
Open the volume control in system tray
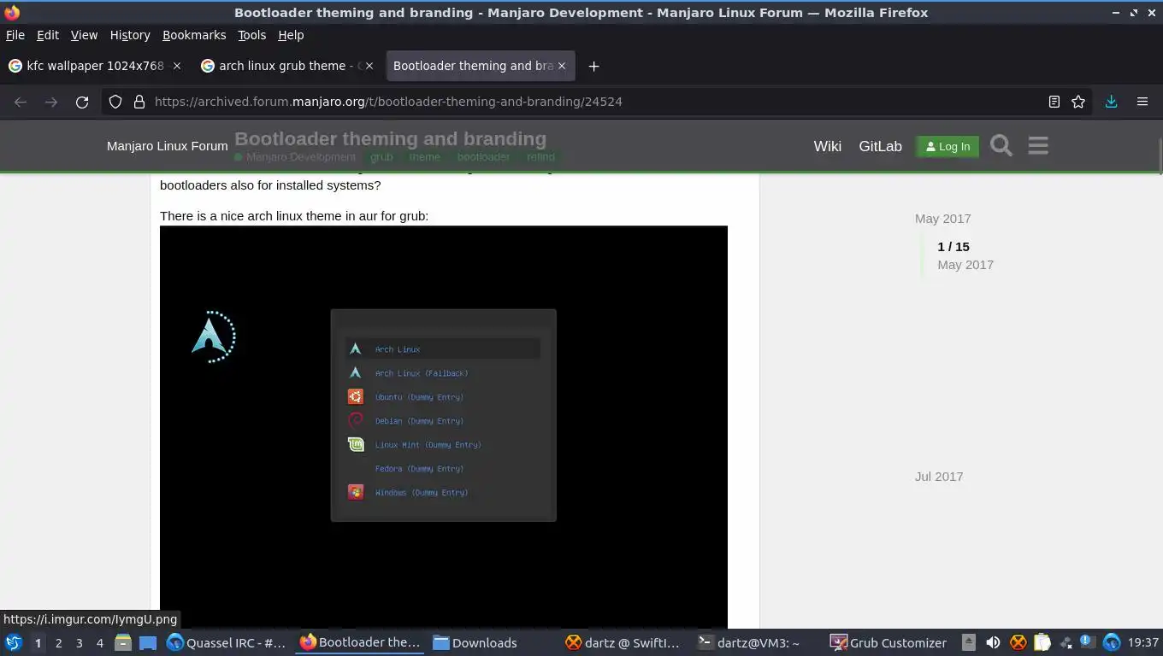[993, 642]
